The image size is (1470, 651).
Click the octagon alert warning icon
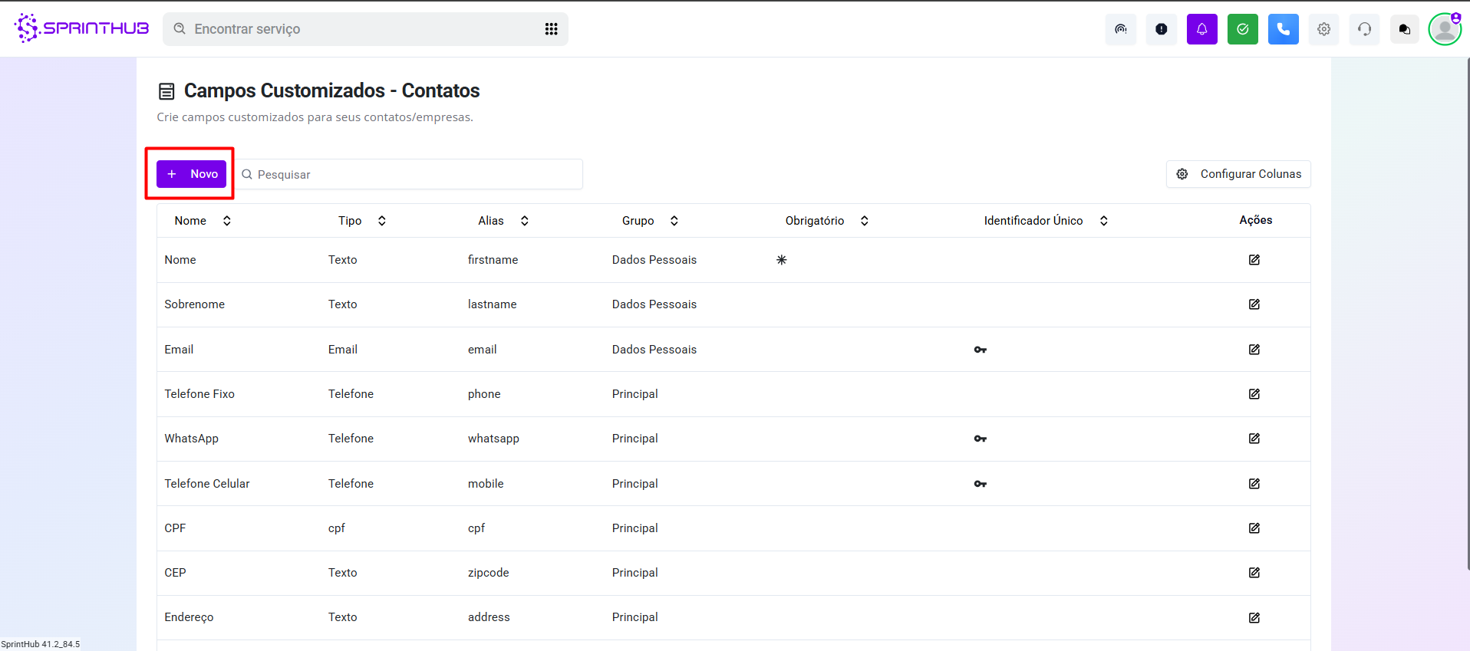tap(1161, 29)
